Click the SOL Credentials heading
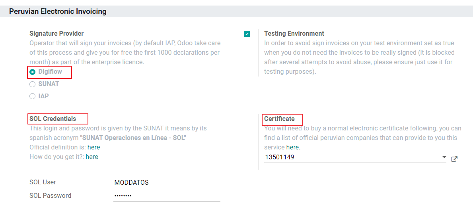Image resolution: width=473 pixels, height=222 pixels. click(53, 119)
